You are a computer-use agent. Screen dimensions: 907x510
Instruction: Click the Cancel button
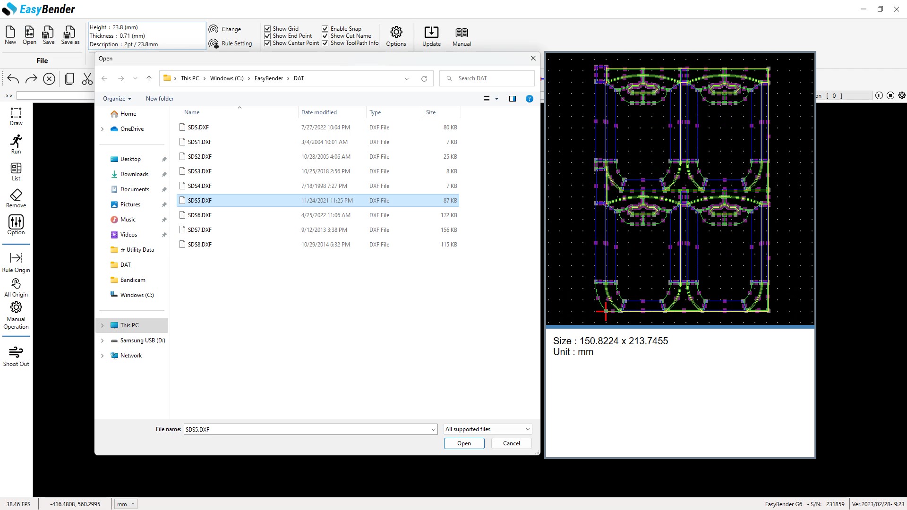(x=511, y=443)
